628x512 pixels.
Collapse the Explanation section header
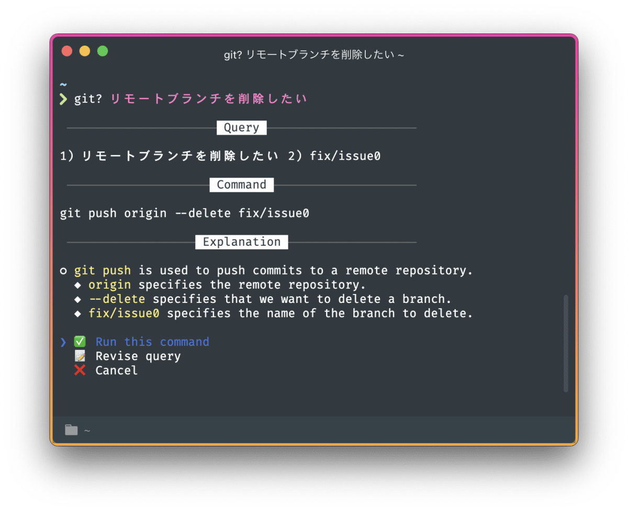click(241, 242)
